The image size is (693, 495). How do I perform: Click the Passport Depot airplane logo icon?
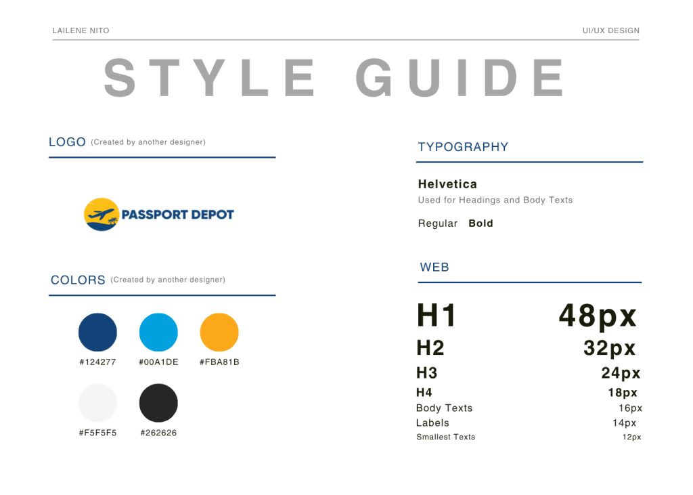[101, 215]
